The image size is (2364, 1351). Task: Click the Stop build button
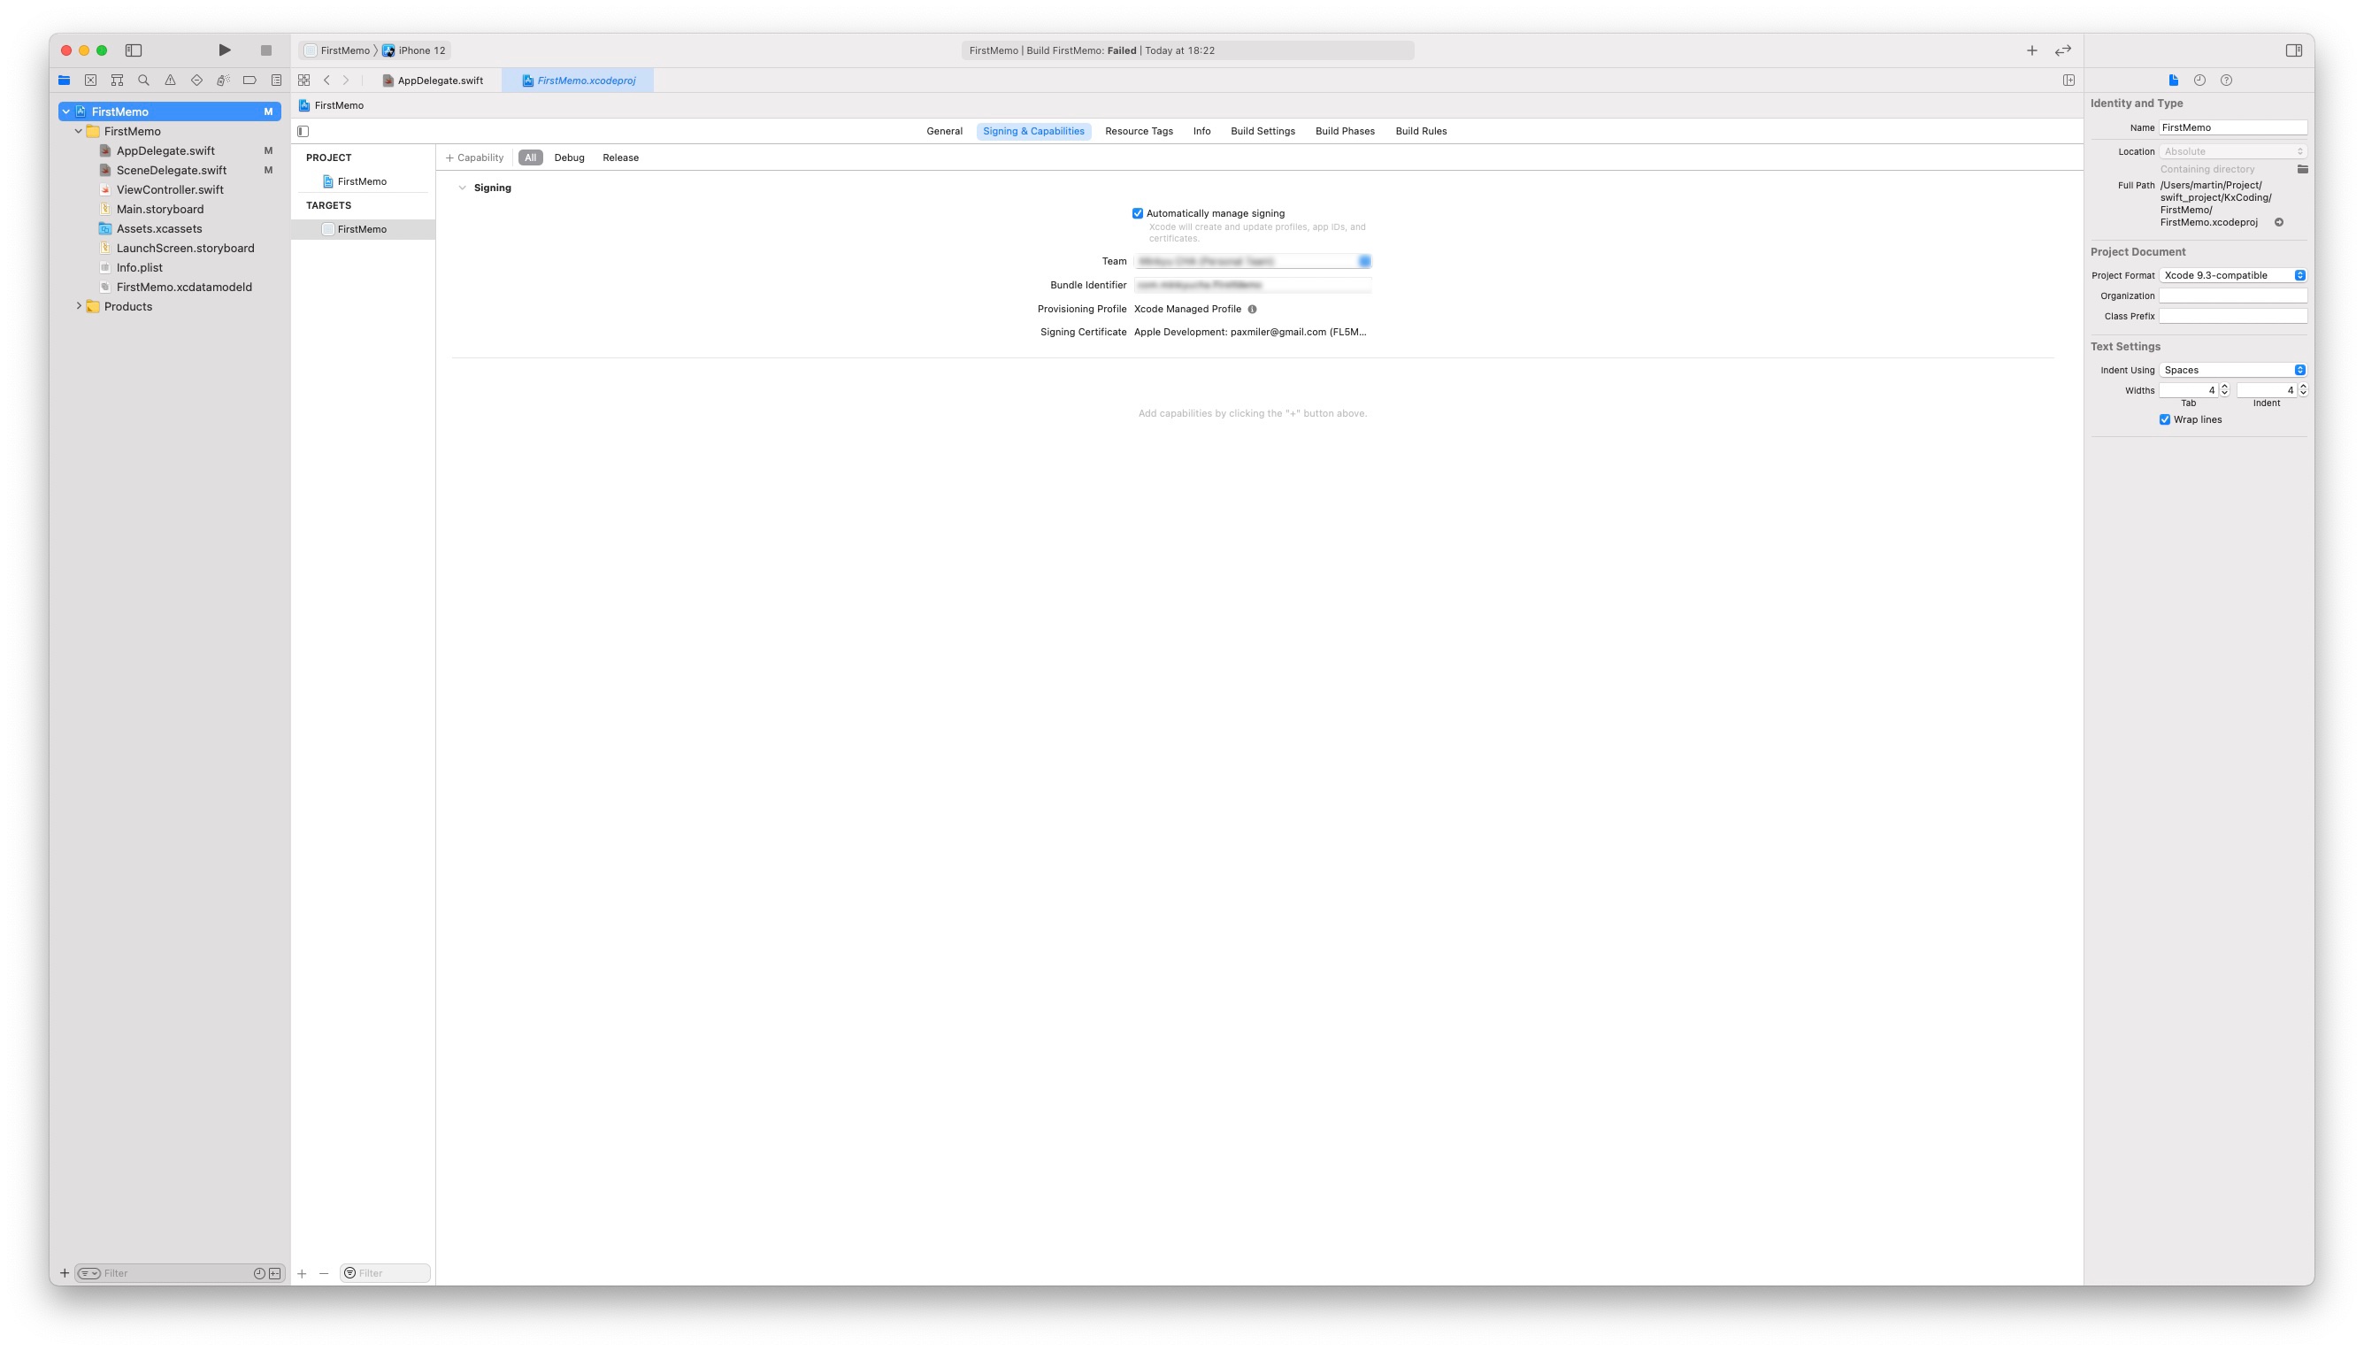(266, 50)
